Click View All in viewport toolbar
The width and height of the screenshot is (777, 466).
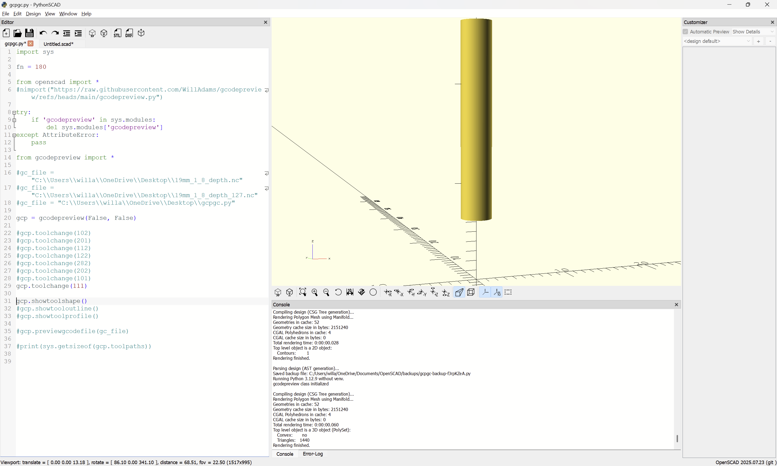point(302,292)
